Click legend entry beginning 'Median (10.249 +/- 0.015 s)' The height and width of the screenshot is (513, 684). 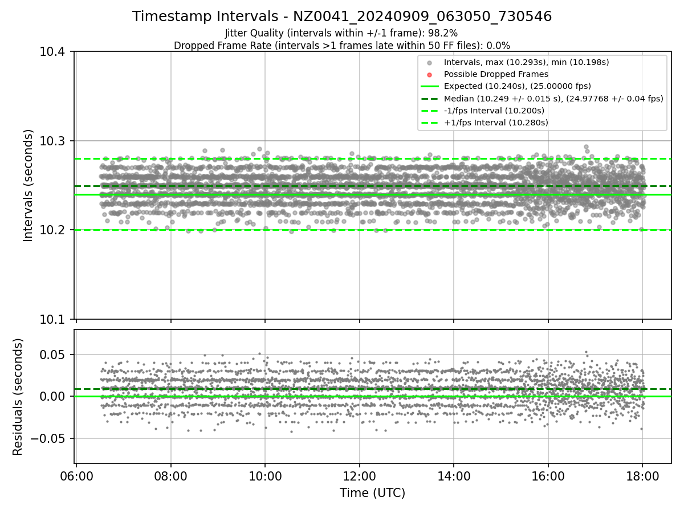[x=553, y=99]
